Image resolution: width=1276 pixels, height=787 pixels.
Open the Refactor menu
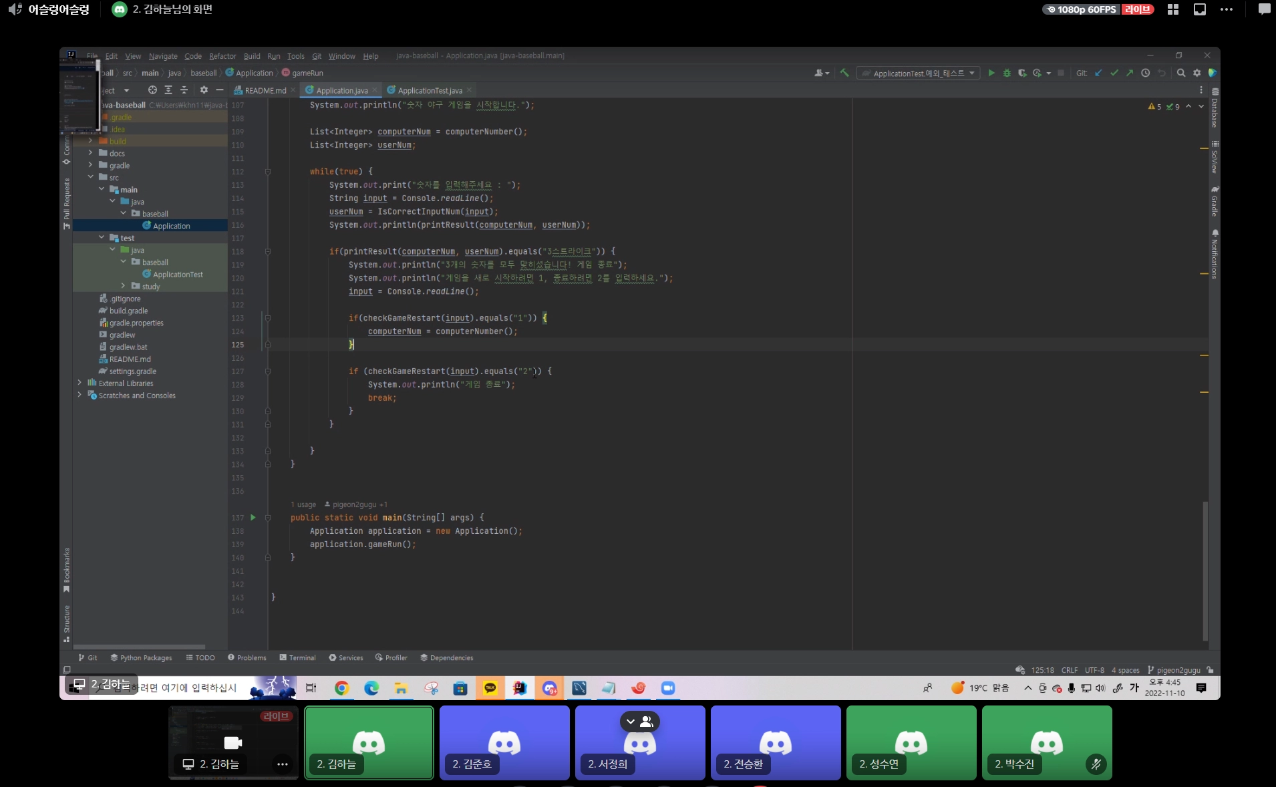tap(222, 56)
